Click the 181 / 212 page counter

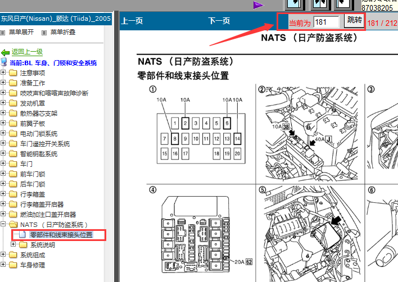pyautogui.click(x=382, y=23)
